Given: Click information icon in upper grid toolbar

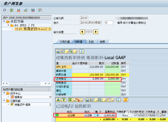Looking at the screenshot, I should pos(82,51).
